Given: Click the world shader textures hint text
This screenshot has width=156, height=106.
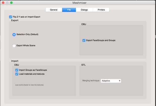Looking at the screenshot, I should click(29, 85).
